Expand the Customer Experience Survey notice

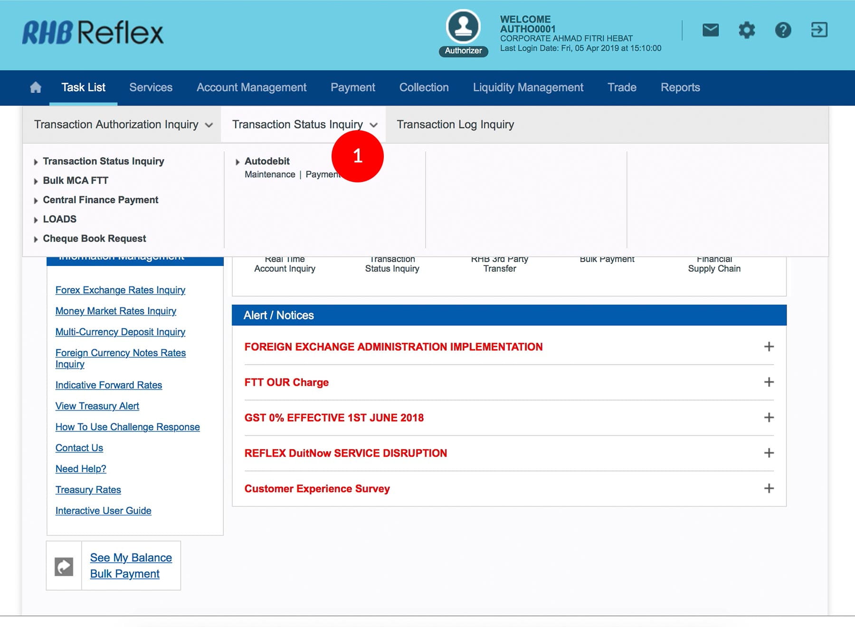coord(769,488)
